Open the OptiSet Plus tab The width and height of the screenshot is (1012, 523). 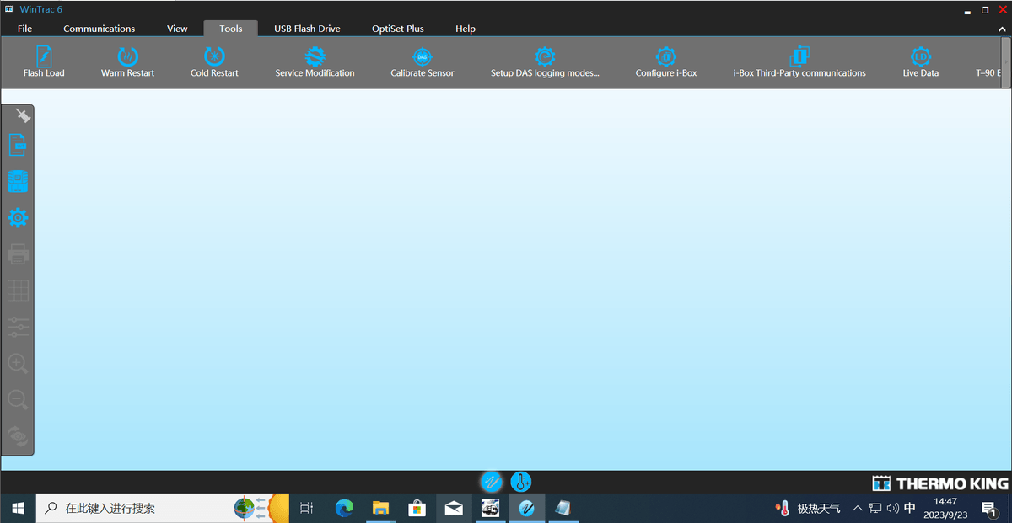pyautogui.click(x=398, y=29)
